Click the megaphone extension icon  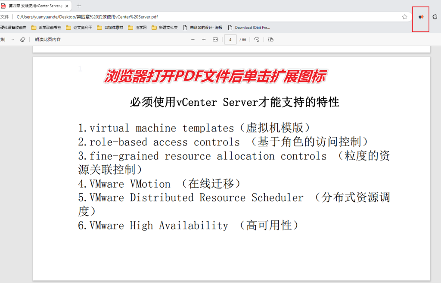click(x=421, y=17)
